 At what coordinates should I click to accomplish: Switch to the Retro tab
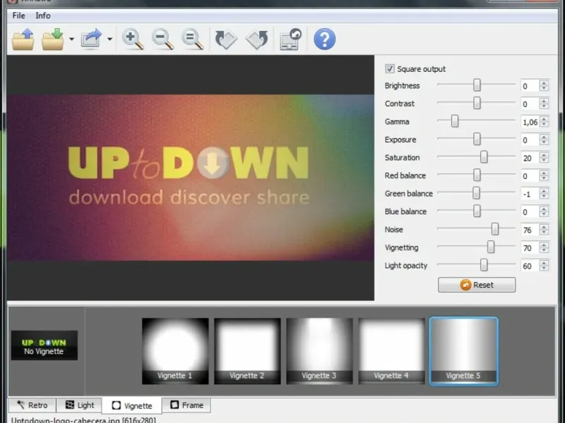(32, 405)
